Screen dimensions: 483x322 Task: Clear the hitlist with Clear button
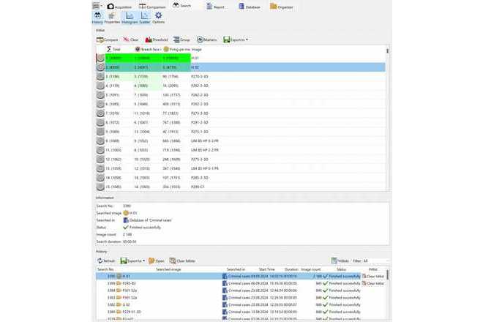(x=131, y=40)
